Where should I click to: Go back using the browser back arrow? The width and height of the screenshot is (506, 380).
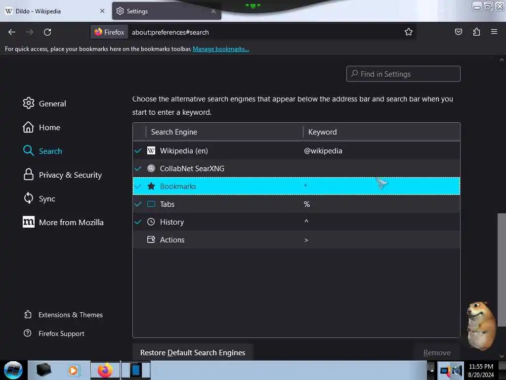pyautogui.click(x=12, y=32)
